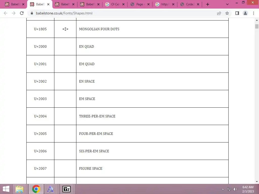The height and width of the screenshot is (194, 259).
Task: Open the network status tray icon
Action: click(x=229, y=189)
